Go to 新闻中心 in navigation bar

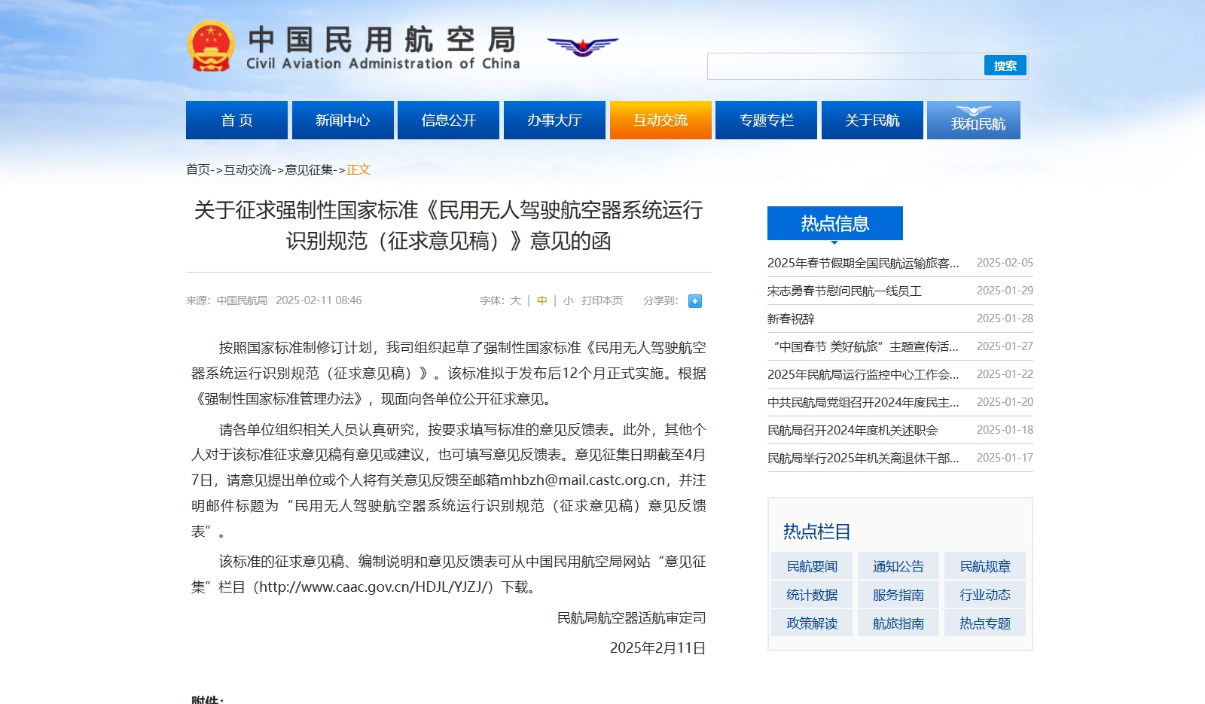coord(343,120)
